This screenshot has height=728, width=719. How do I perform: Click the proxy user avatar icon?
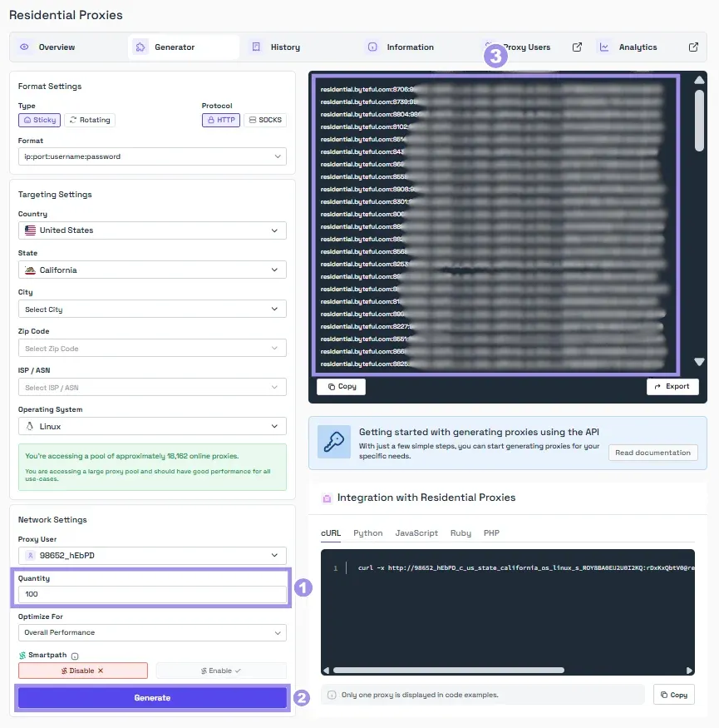[30, 555]
